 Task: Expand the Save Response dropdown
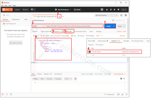[x=125, y=74]
